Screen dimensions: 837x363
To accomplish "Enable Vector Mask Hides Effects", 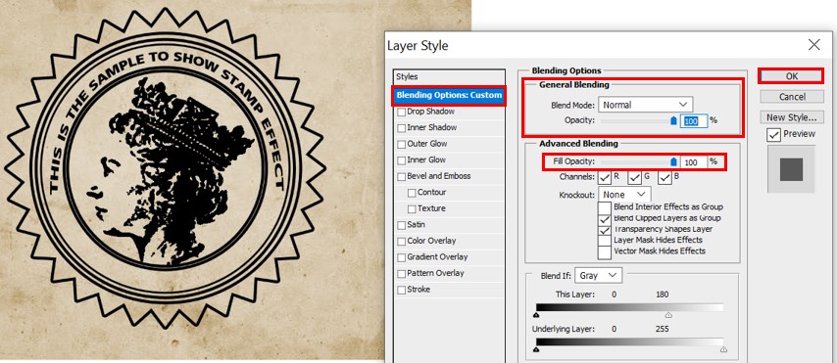I will click(x=605, y=252).
